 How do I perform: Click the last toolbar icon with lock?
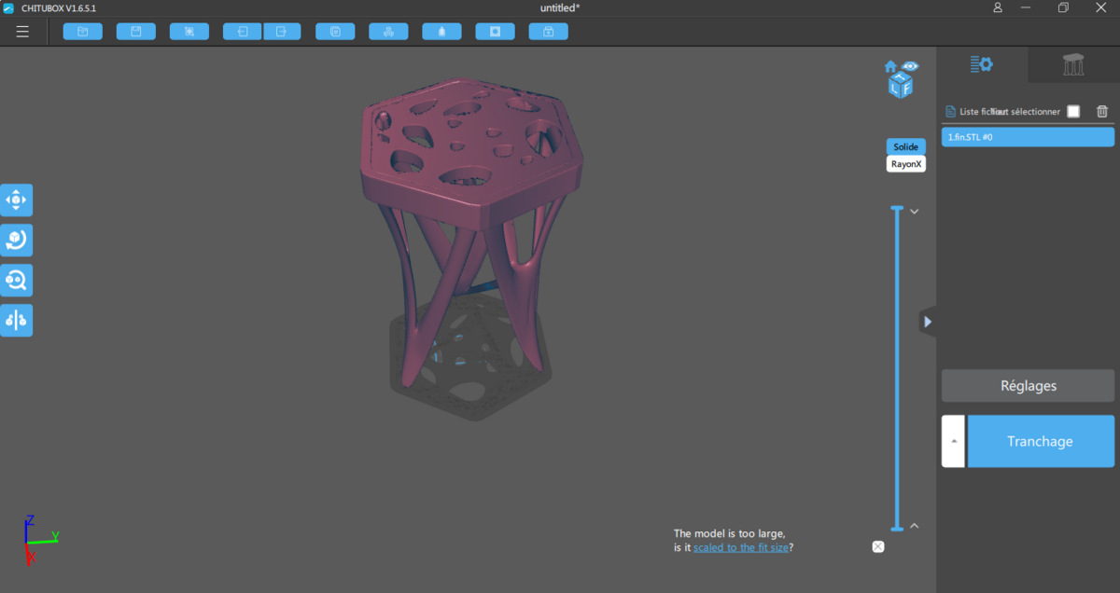[x=548, y=32]
